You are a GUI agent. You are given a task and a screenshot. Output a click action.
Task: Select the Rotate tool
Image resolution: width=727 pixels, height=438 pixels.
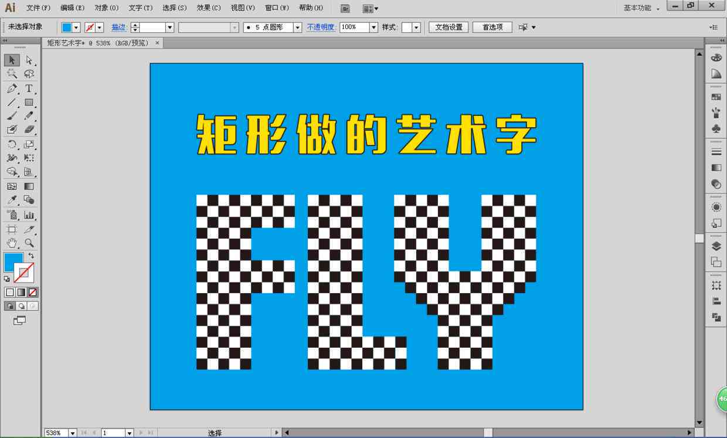pos(12,144)
